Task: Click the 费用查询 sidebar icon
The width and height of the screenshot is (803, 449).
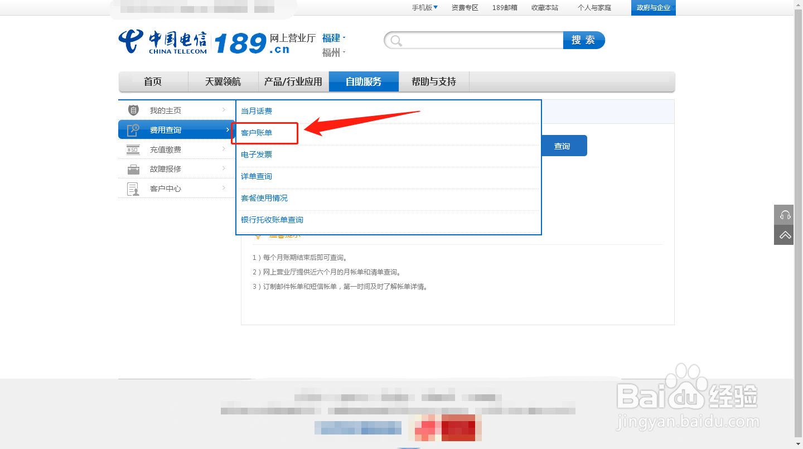Action: pyautogui.click(x=133, y=130)
